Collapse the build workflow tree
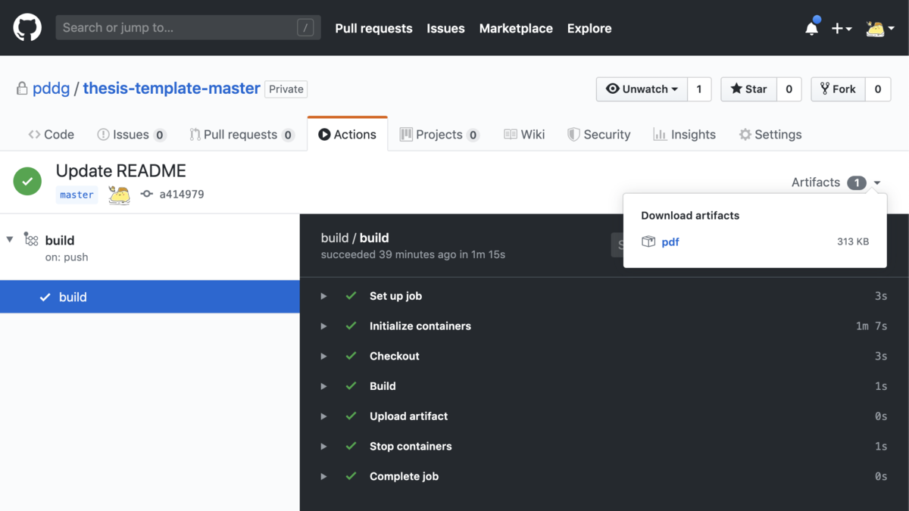The image size is (909, 511). 10,240
